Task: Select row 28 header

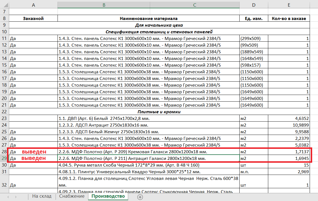Action: coord(4,152)
